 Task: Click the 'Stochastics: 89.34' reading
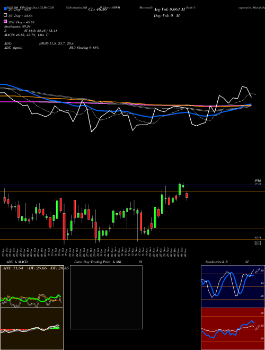(x=17, y=27)
